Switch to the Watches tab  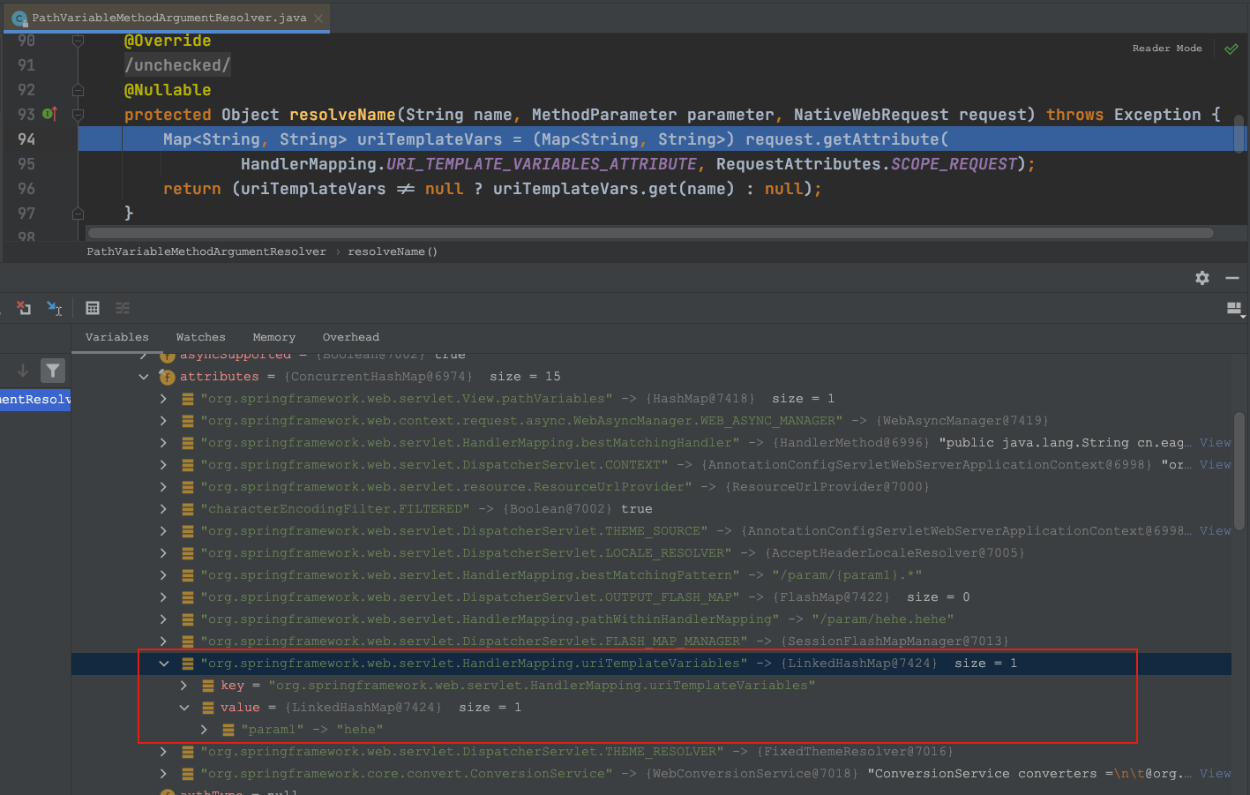pos(200,337)
